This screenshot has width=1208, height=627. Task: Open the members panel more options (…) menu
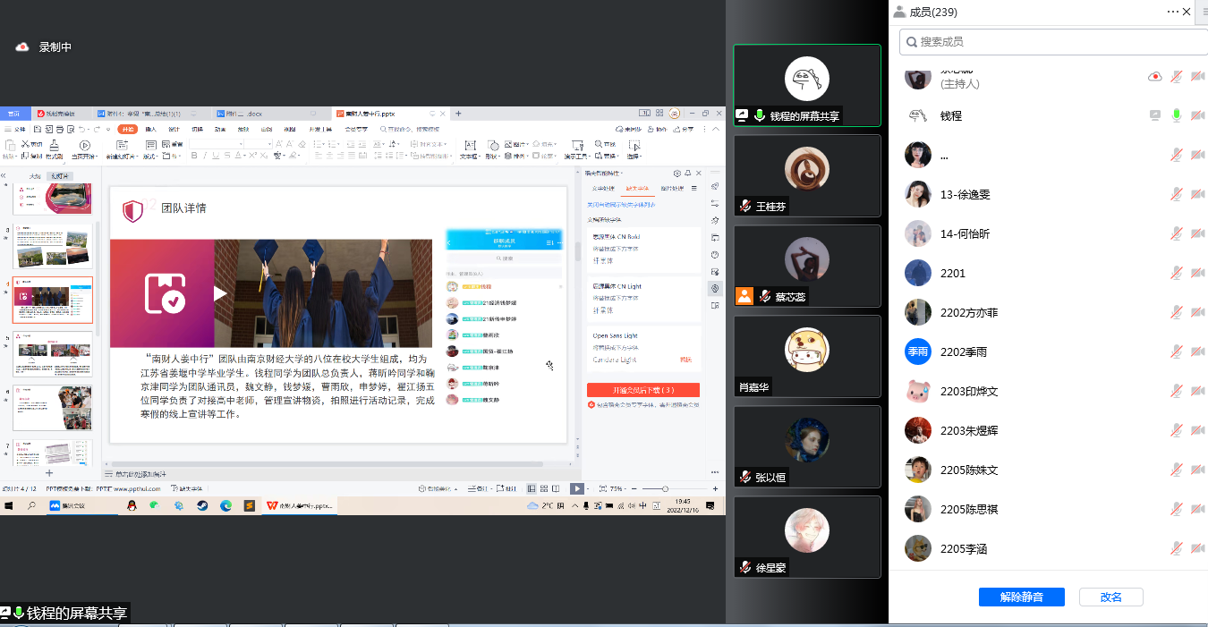1173,12
